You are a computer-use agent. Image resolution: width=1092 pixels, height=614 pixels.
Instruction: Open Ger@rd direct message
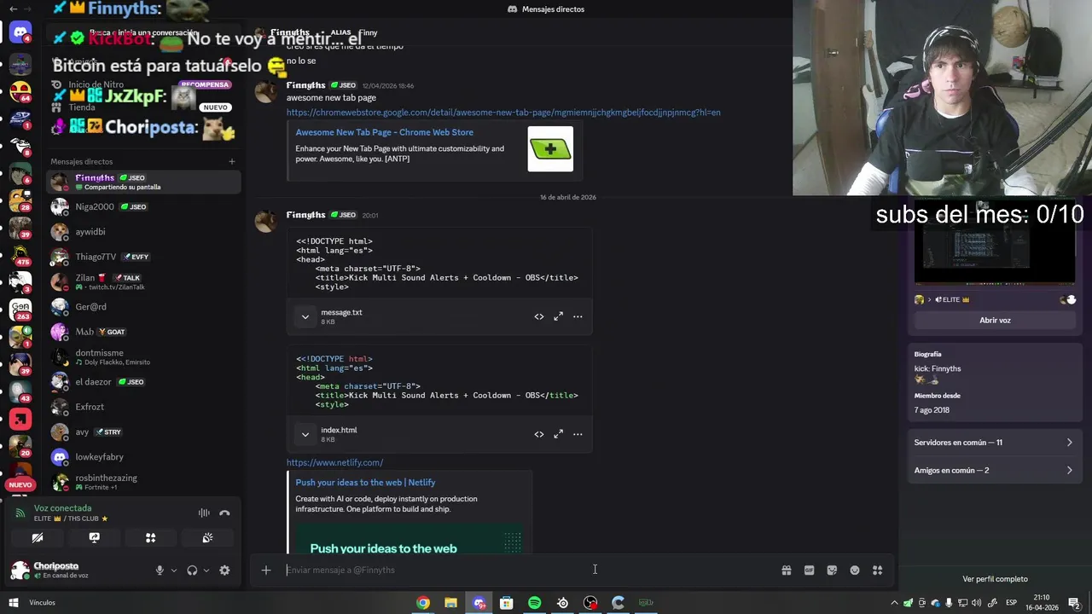(x=143, y=307)
